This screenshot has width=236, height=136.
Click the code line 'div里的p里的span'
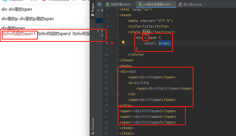(165, 88)
